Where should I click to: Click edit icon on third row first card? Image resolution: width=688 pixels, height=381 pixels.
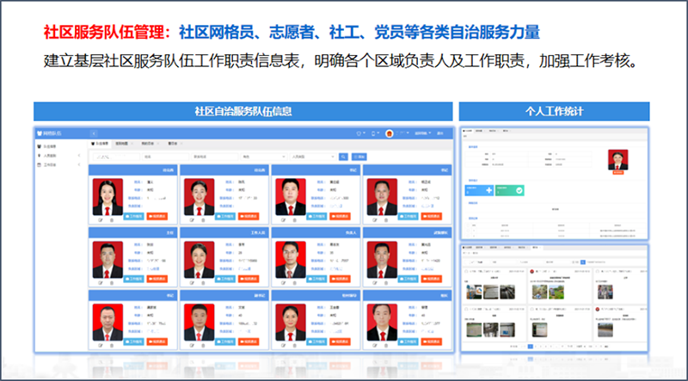point(101,346)
